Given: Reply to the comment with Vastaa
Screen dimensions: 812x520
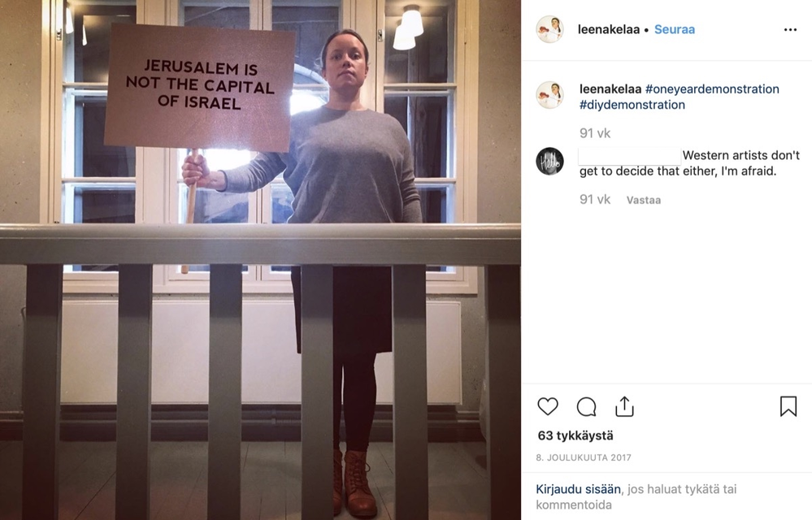Looking at the screenshot, I should (644, 200).
